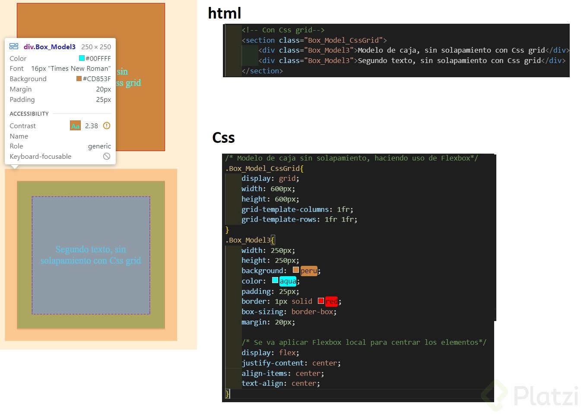Click the keyboard-focusable prohibition icon
This screenshot has height=416, width=584.
[106, 156]
